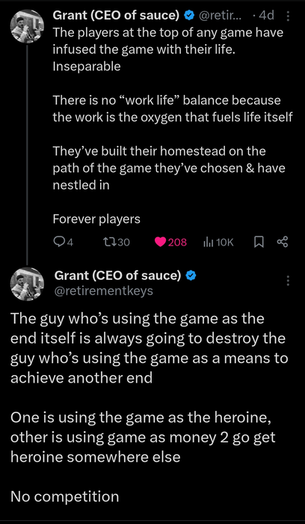Image resolution: width=305 pixels, height=524 pixels.
Task: Open the top tweet's profile avatar
Action: point(28,27)
